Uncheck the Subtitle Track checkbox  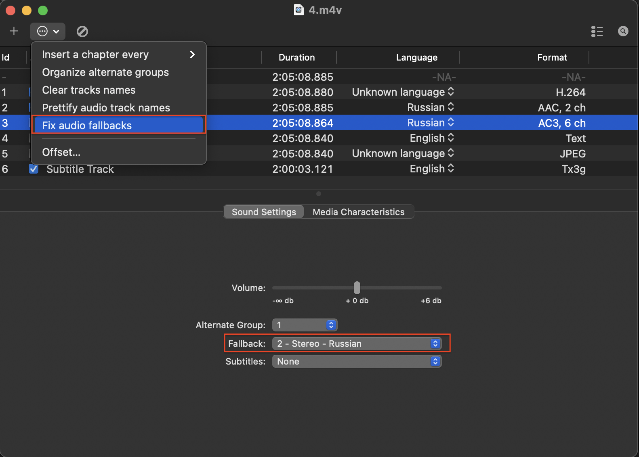(x=34, y=169)
